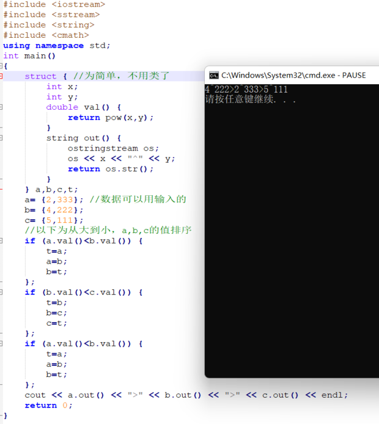
Task: Place cursor on '#include <string>' line
Action: pos(49,25)
